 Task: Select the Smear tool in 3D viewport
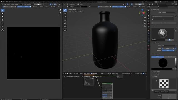(x=65, y=17)
